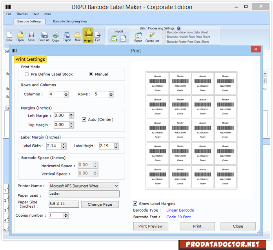Image resolution: width=273 pixels, height=250 pixels.
Task: Click the Paper used Letter field
Action: coord(84,194)
